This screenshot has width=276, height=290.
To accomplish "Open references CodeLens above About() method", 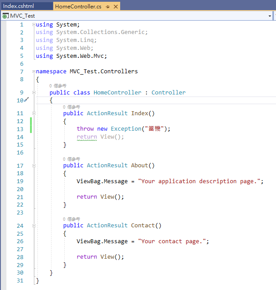I will coord(71,159).
